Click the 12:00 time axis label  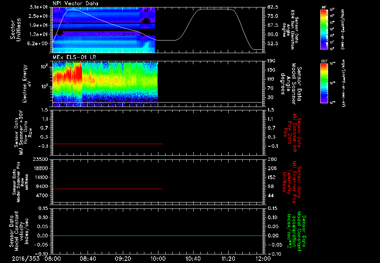pyautogui.click(x=263, y=259)
